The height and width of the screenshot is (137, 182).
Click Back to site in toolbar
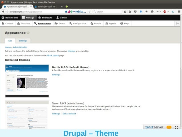coord(10,18)
